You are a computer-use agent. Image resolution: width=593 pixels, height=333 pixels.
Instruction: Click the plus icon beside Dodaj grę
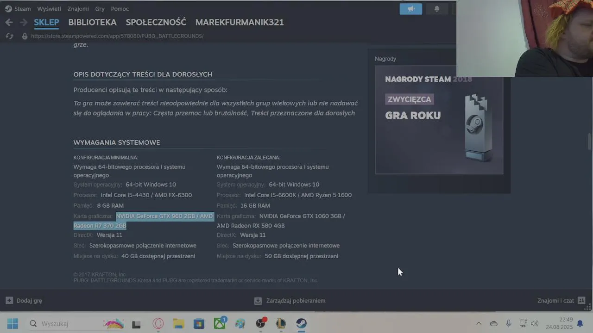9,301
